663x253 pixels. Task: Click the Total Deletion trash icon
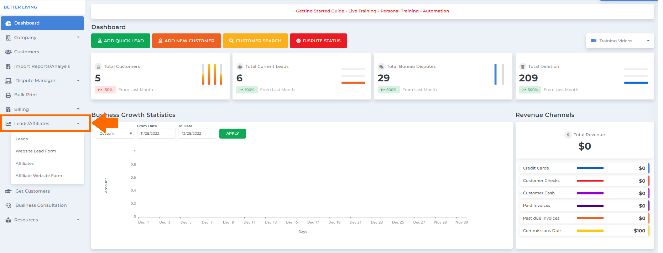coord(523,66)
